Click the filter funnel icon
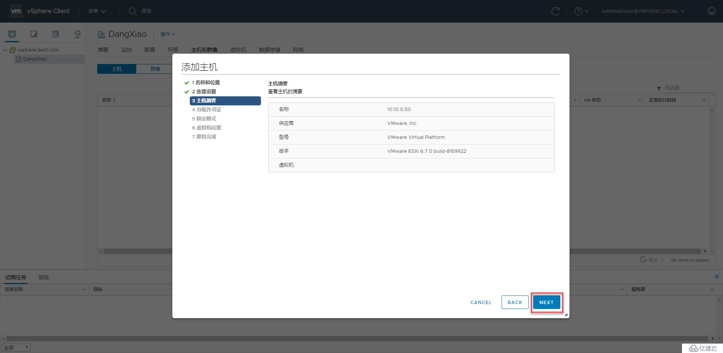This screenshot has width=723, height=353. tap(659, 88)
